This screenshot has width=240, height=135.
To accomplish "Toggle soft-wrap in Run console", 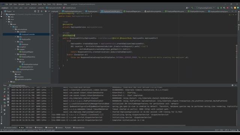I will (x=8, y=96).
